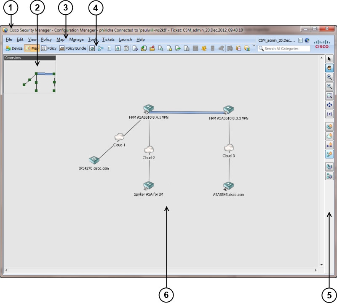Open the Help menu
Viewport: 345px width, 303px height.
point(140,40)
